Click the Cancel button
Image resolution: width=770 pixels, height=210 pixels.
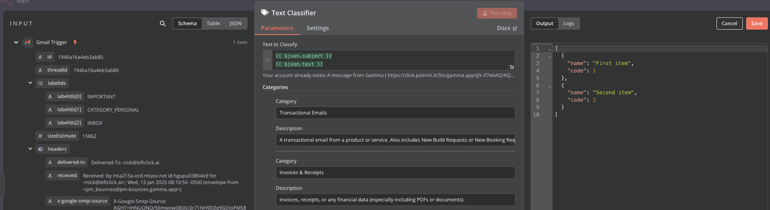tap(729, 23)
